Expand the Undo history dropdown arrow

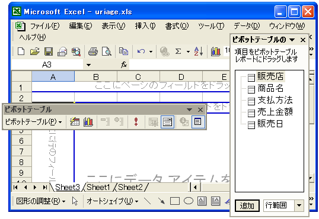(151, 51)
